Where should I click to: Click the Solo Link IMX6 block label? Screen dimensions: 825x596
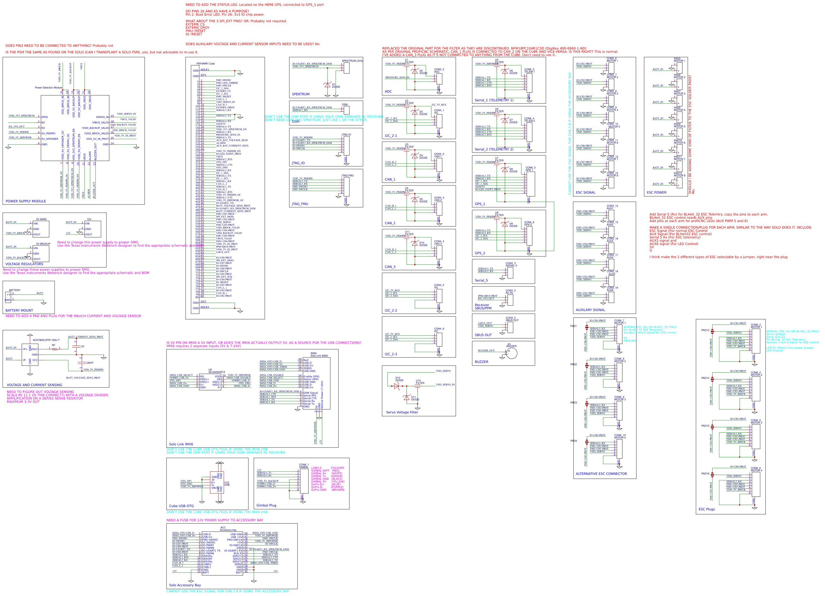(181, 444)
